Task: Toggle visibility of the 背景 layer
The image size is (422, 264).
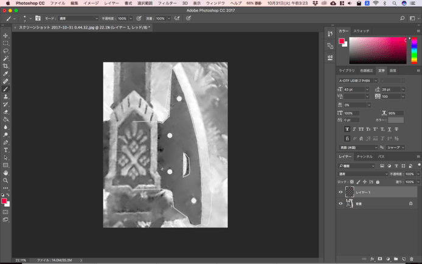Action: coord(341,204)
